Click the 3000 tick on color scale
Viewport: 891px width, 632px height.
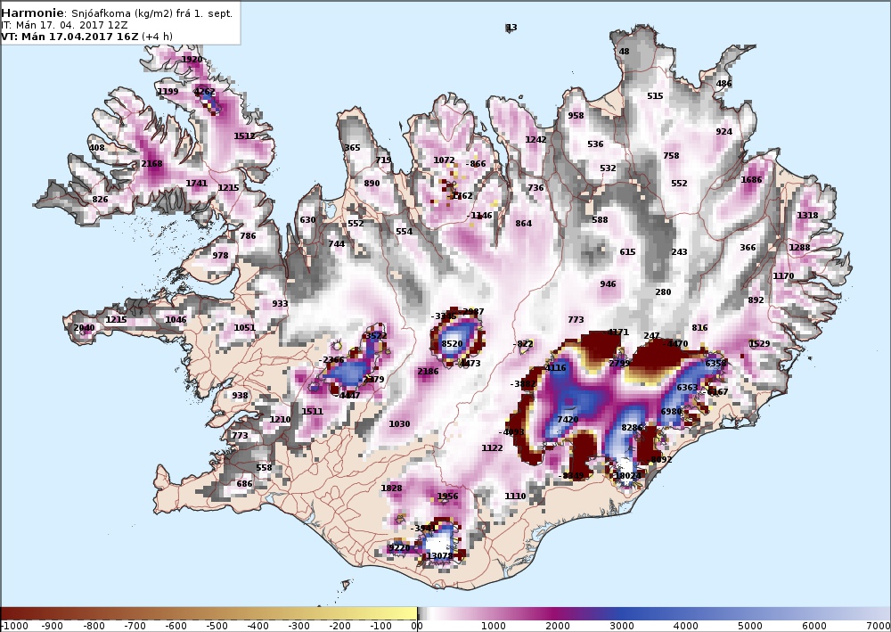coord(622,626)
